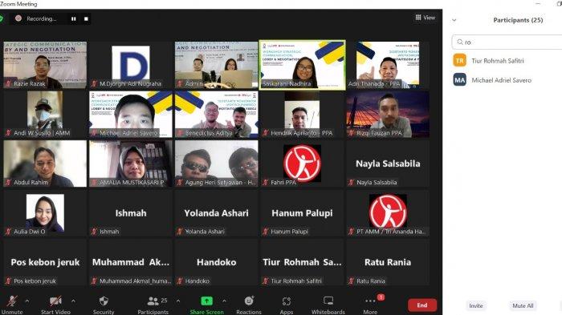The image size is (562, 315).
Task: Select Abdul Rahim's video tile
Action: [x=45, y=164]
